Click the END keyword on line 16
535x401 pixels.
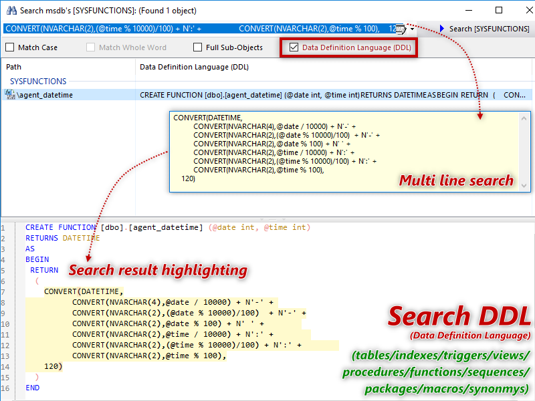click(x=32, y=388)
